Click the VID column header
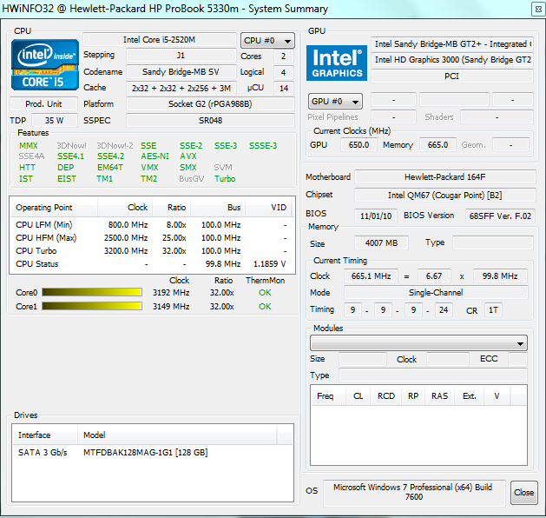The width and height of the screenshot is (546, 518). [x=268, y=208]
